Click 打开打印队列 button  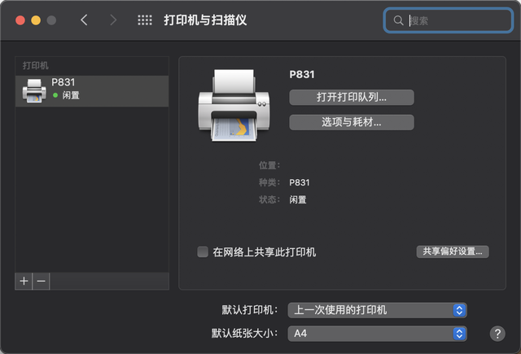click(x=352, y=98)
